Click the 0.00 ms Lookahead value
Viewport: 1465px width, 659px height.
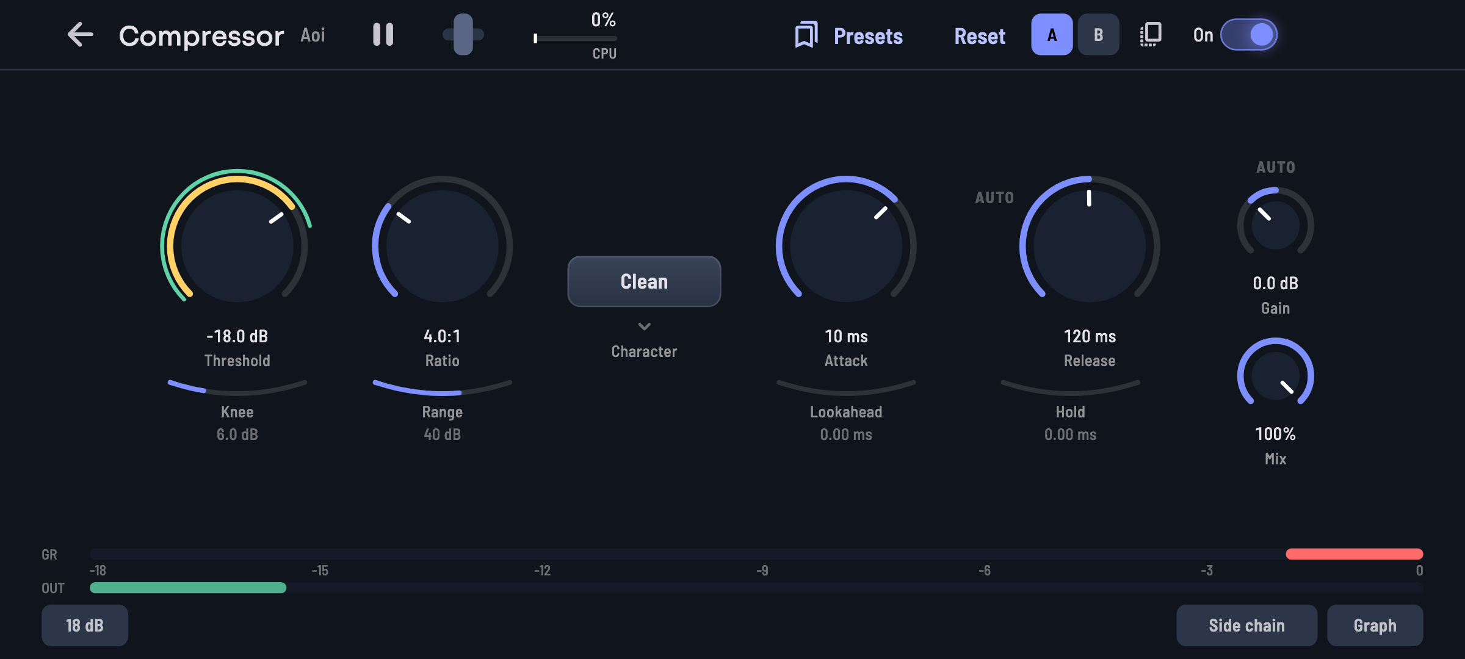pyautogui.click(x=846, y=434)
